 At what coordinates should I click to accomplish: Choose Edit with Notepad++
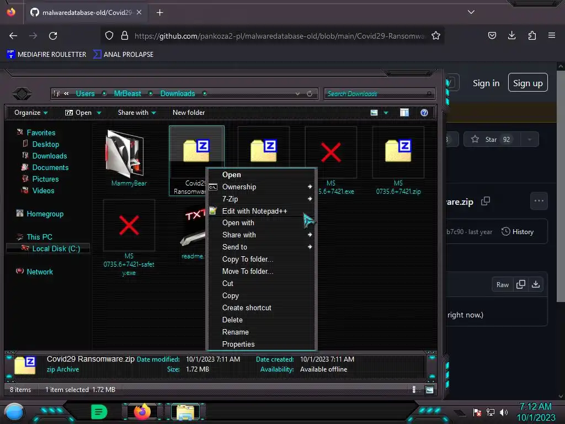coord(262,211)
